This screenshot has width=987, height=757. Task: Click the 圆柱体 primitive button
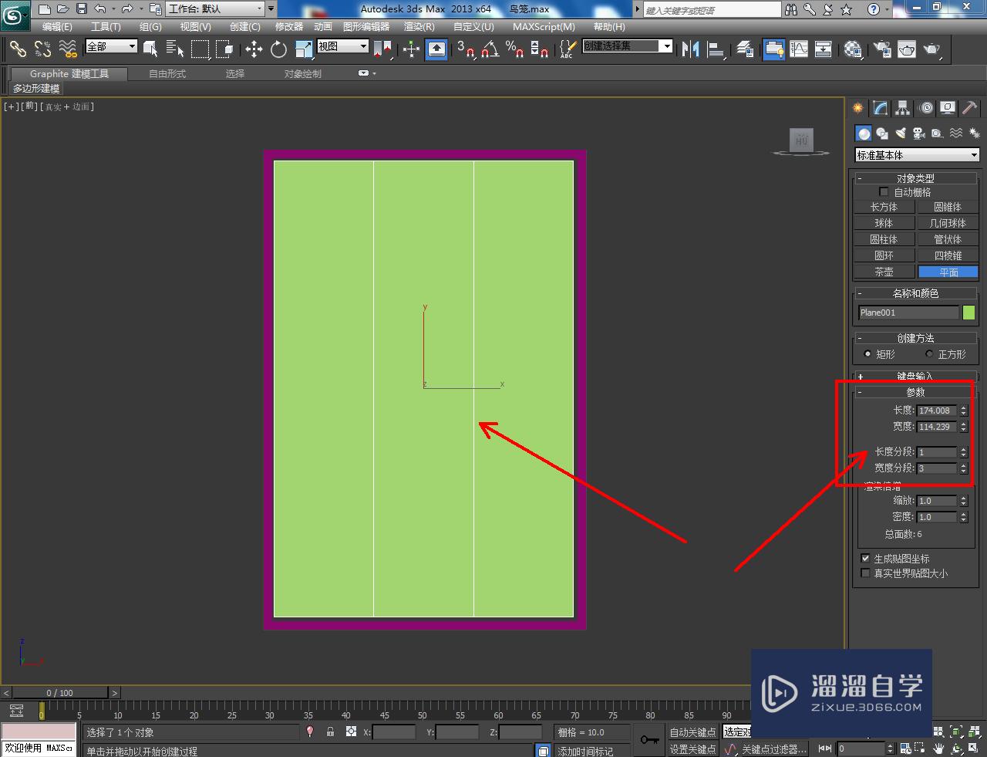(884, 239)
